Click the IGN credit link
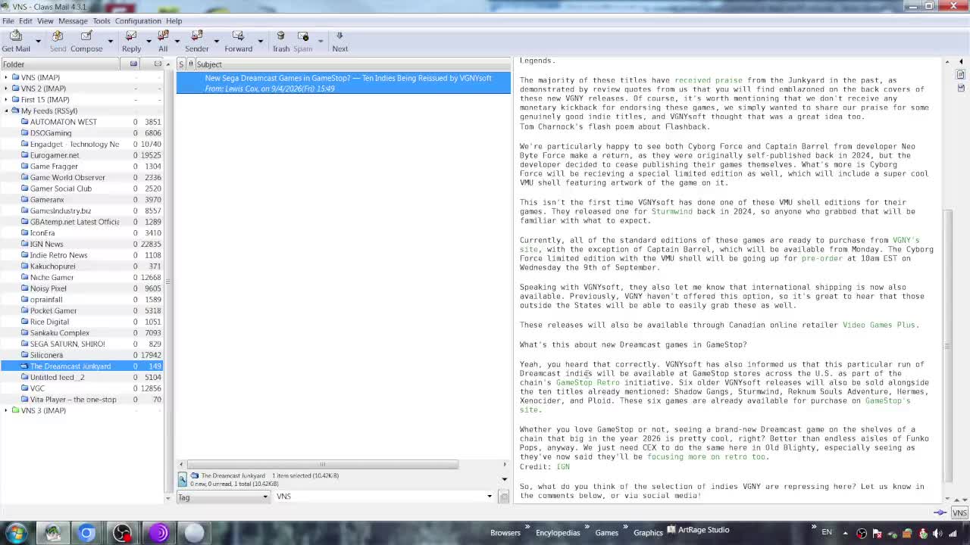 point(563,467)
